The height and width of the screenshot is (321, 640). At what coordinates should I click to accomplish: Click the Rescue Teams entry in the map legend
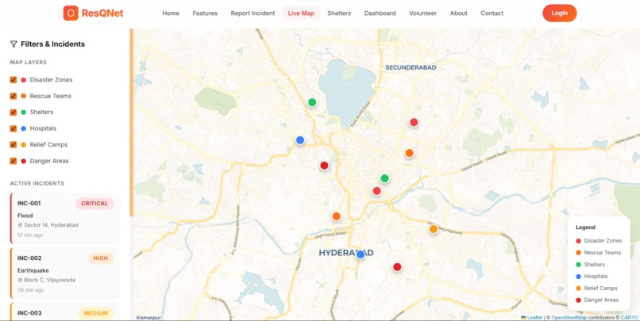click(x=599, y=253)
